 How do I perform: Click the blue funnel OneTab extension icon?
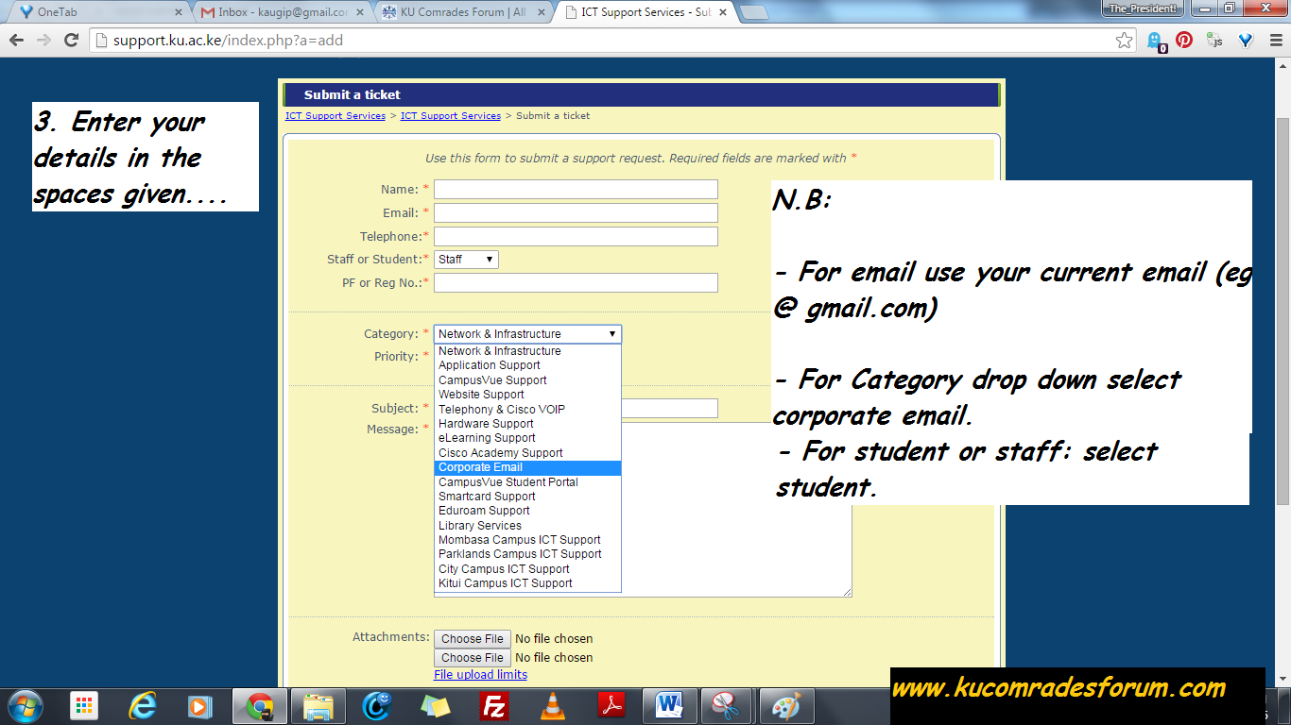click(x=1246, y=41)
